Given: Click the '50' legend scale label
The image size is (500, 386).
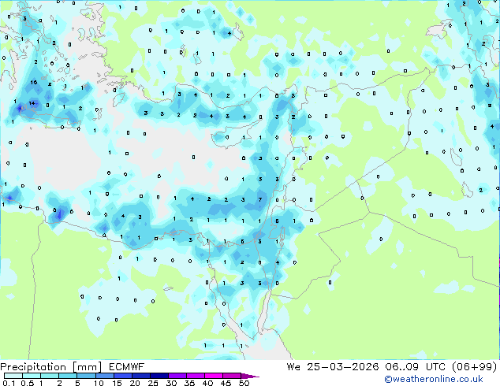Looking at the screenshot, I should (x=244, y=383).
